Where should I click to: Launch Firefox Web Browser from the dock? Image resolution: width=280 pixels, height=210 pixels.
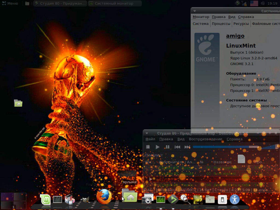coord(104,197)
